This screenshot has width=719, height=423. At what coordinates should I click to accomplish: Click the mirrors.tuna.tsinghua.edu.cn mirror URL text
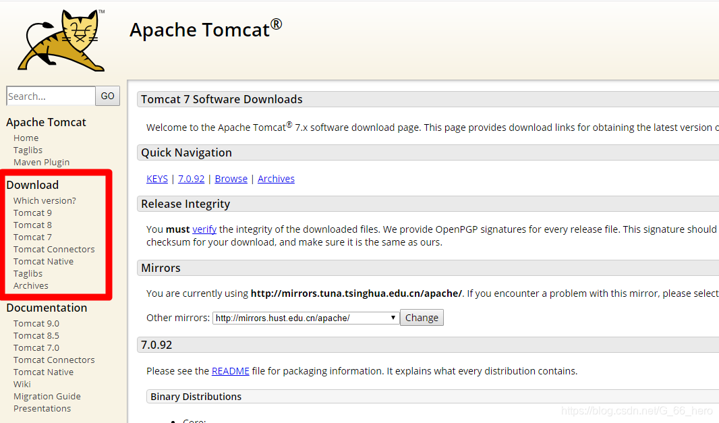356,293
